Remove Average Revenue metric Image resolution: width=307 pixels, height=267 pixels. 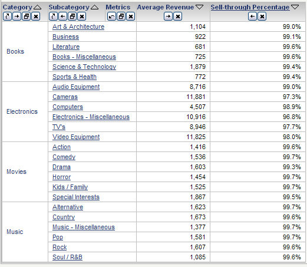178,17
